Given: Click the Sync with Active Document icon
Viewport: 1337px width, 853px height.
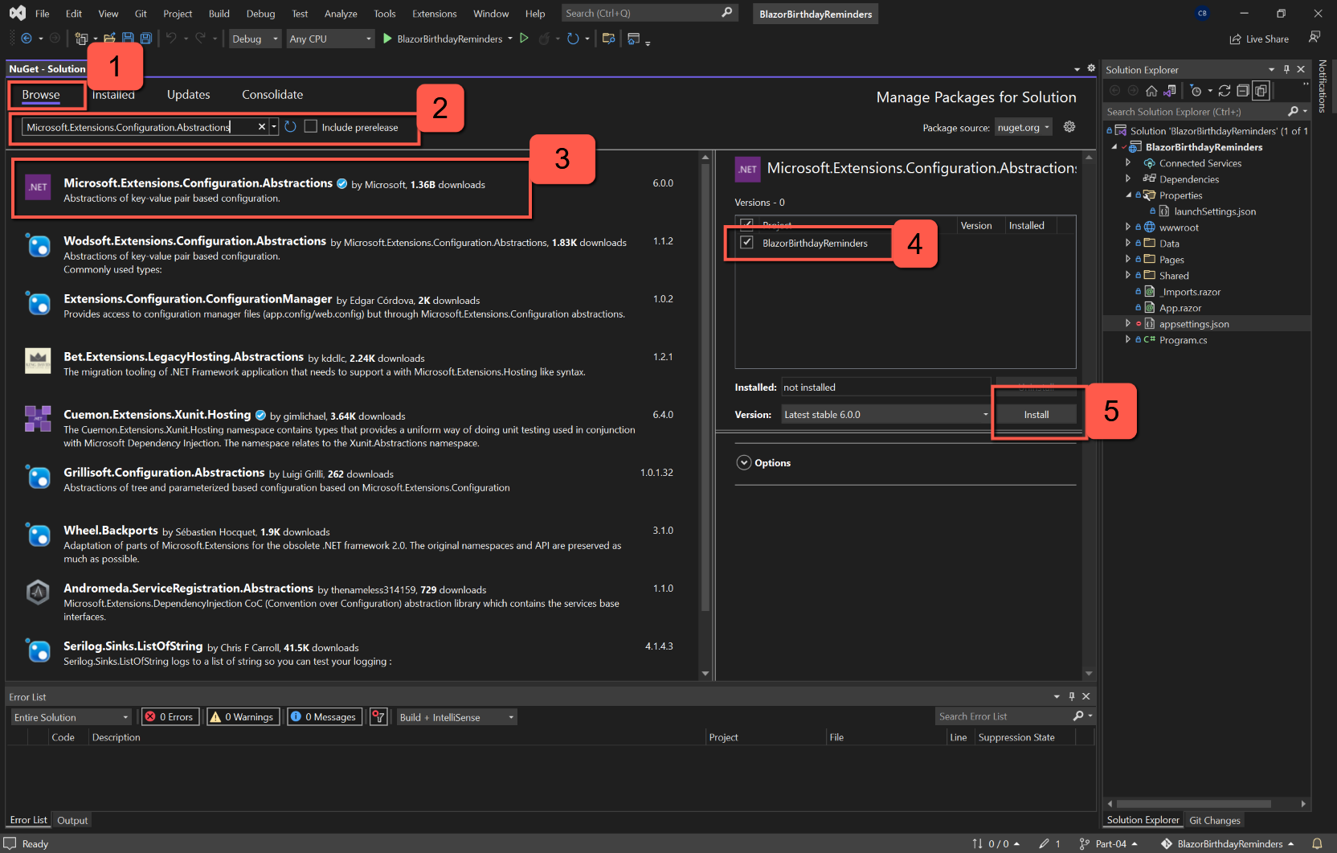Looking at the screenshot, I should click(1225, 91).
